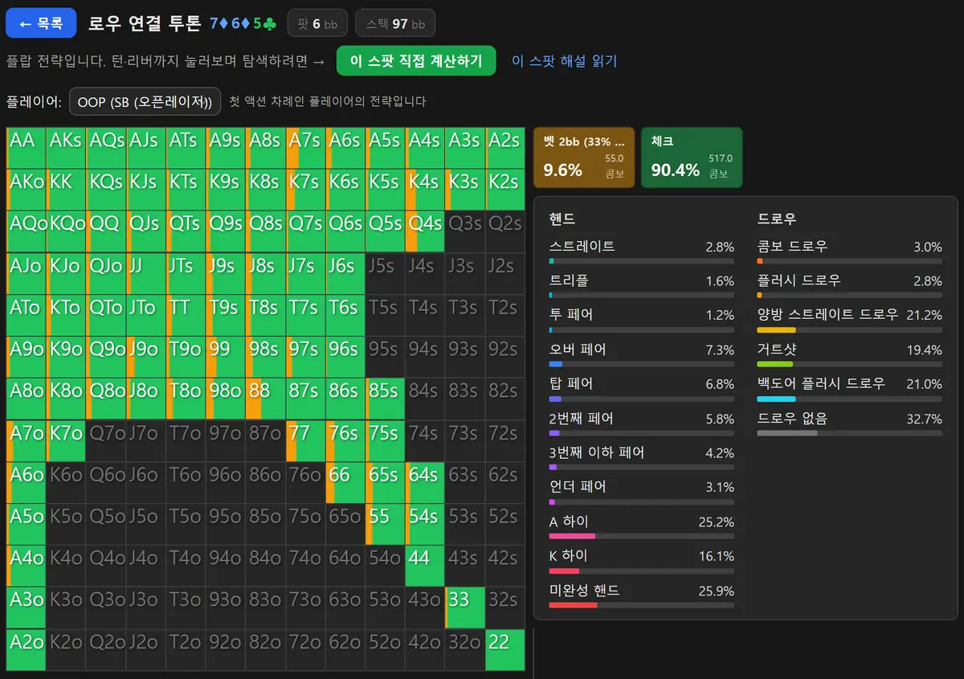Choose the 77 pocket pair cell
The height and width of the screenshot is (679, 964).
coord(305,440)
